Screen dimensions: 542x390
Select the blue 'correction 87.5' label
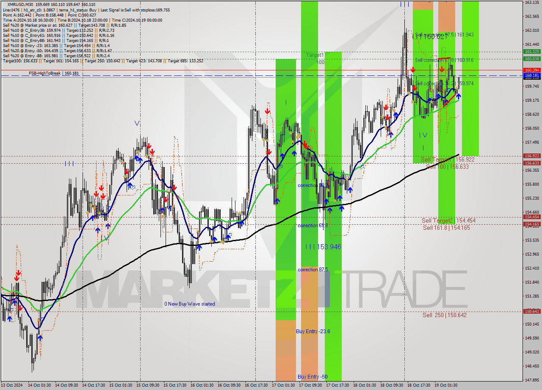coord(313,270)
